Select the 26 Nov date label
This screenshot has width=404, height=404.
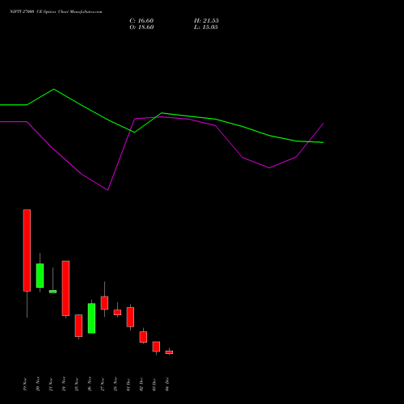[90, 384]
